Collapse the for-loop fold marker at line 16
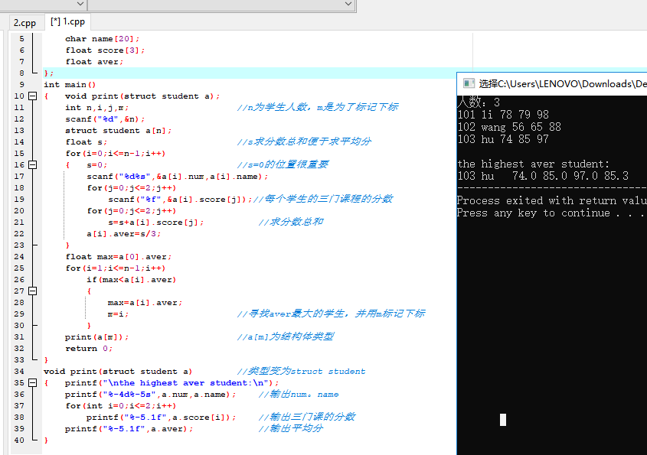Image resolution: width=647 pixels, height=455 pixels. click(32, 165)
